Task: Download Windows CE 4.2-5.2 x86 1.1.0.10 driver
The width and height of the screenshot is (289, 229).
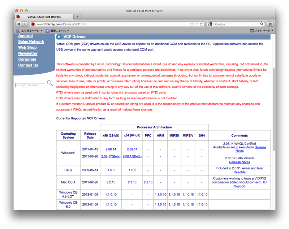Action: [111, 195]
